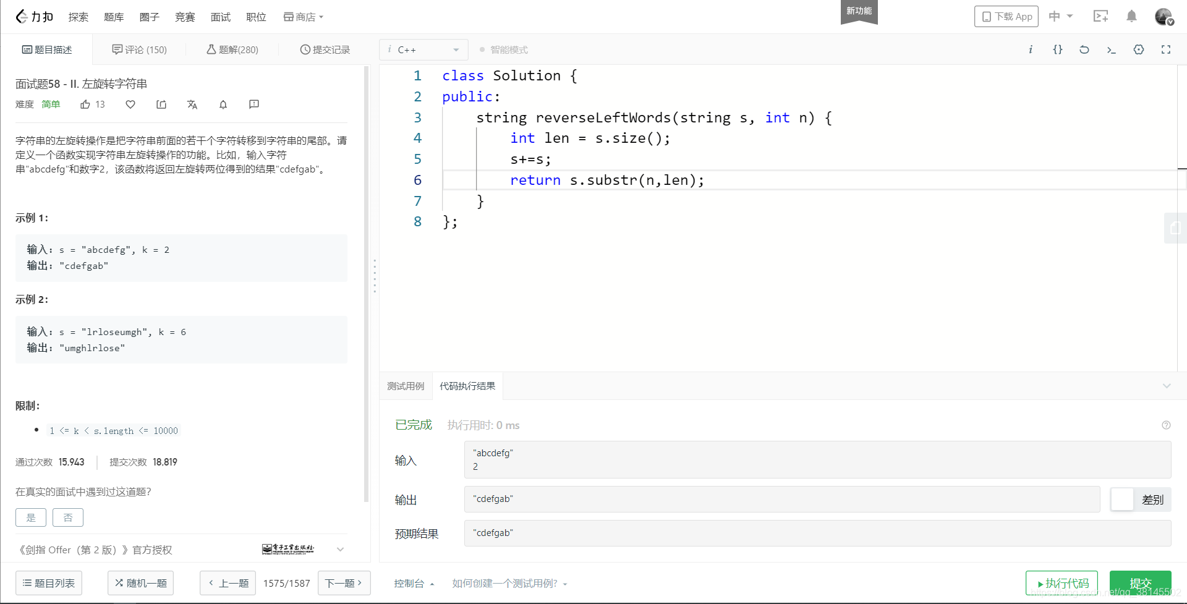Click the LeetCode 力扣 logo

click(x=35, y=17)
